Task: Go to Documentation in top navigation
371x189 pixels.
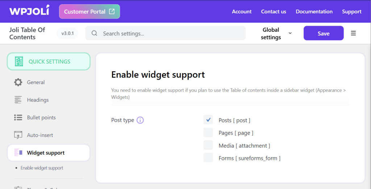Action: point(314,12)
